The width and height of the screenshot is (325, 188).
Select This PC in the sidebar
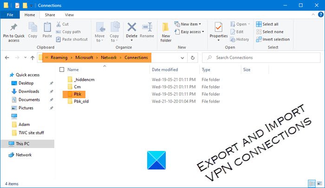(27, 144)
